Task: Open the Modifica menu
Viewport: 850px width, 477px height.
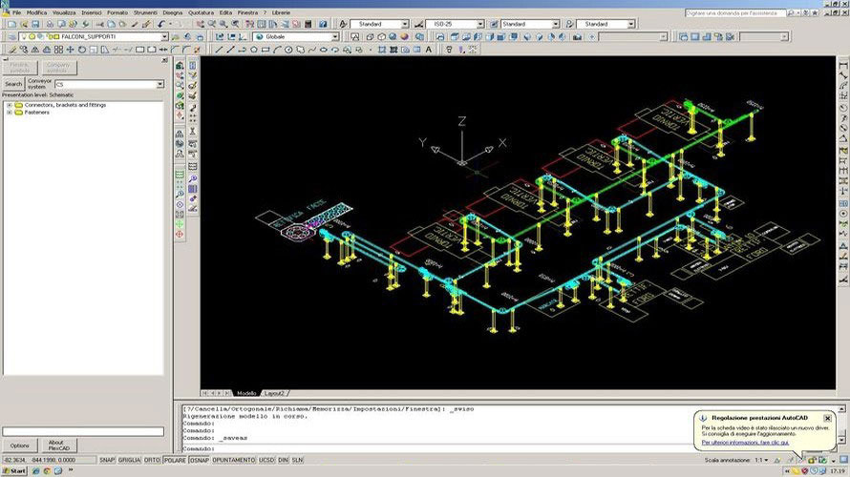Action: (37, 12)
